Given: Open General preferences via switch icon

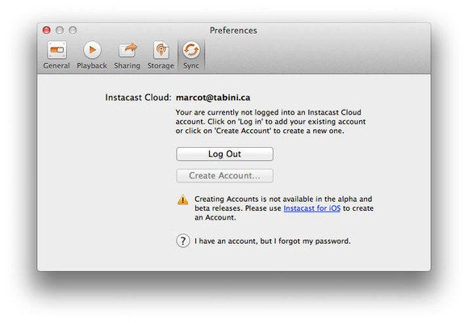Looking at the screenshot, I should click(56, 50).
